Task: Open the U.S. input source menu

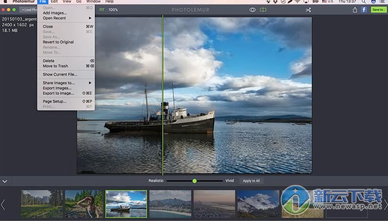Action: [328, 1]
